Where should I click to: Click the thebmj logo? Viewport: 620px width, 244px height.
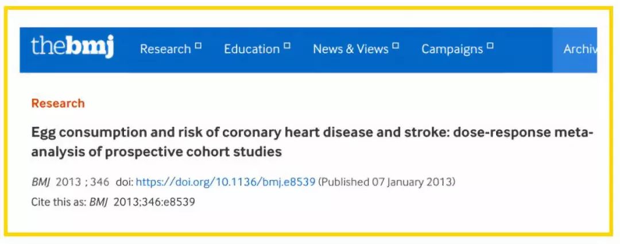pyautogui.click(x=72, y=48)
